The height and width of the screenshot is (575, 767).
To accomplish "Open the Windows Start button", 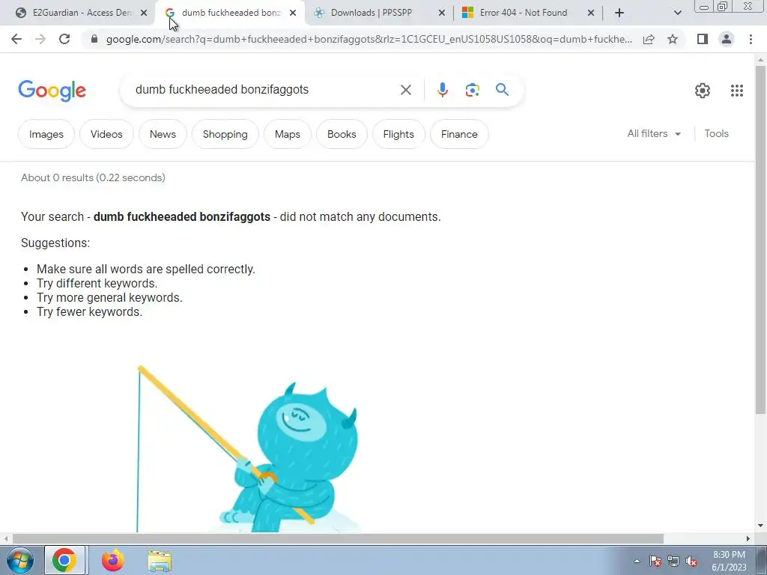I will click(20, 560).
